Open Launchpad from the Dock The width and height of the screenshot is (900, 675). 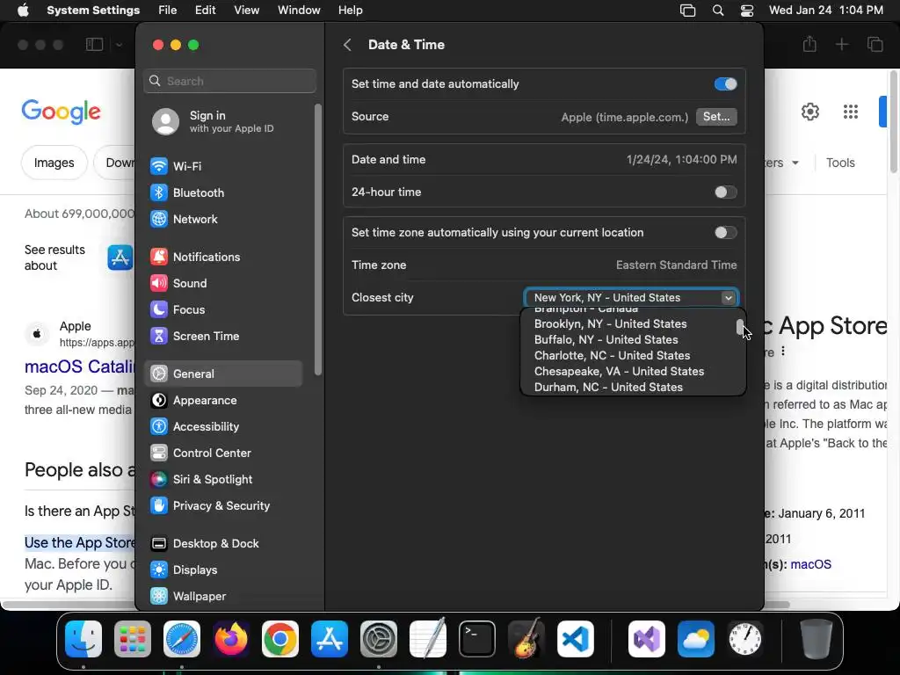pos(133,639)
